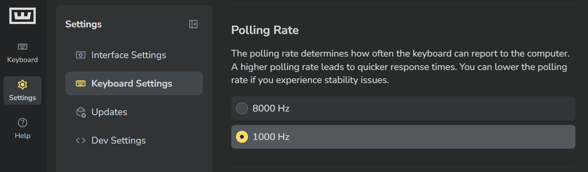Image resolution: width=588 pixels, height=172 pixels.
Task: Click the Keyboard text label in the navigation
Action: 23,60
